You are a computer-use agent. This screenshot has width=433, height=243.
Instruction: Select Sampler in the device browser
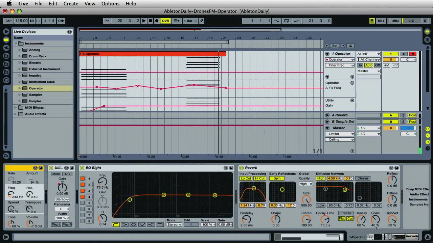[36, 95]
